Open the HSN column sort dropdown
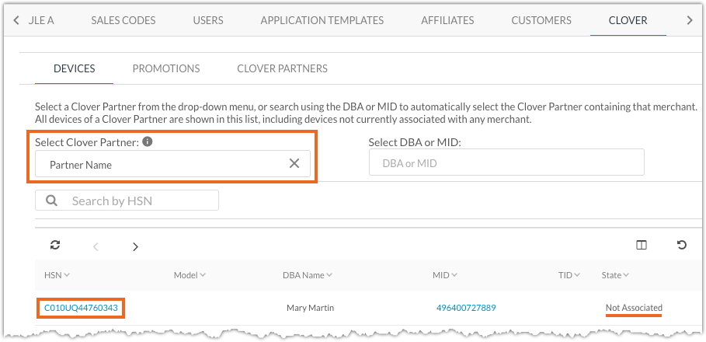This screenshot has width=706, height=342. [x=67, y=275]
